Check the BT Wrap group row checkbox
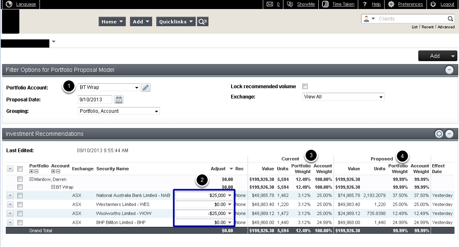 [20, 187]
